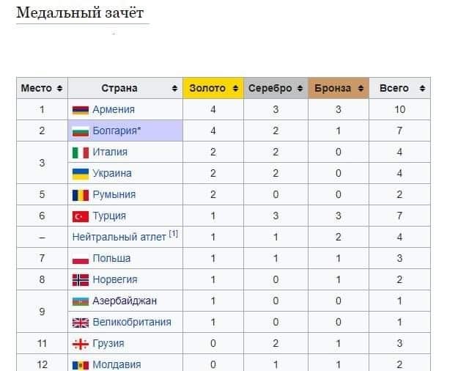
Task: Open the Азербайджан country link
Action: coord(125,301)
